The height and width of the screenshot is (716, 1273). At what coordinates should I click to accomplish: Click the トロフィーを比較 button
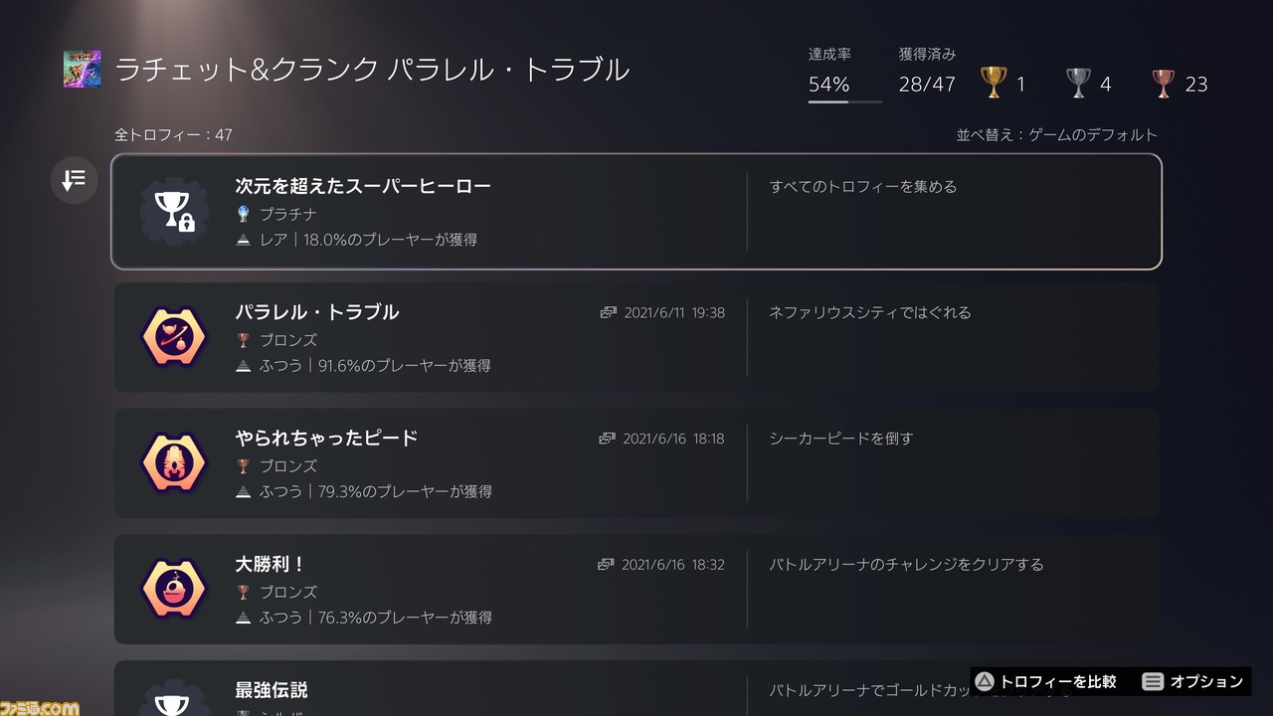pyautogui.click(x=1044, y=681)
